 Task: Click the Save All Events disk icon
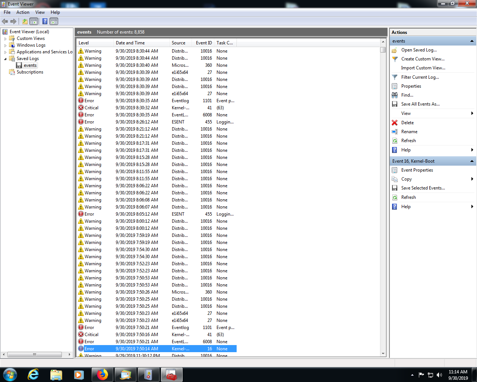tap(395, 104)
